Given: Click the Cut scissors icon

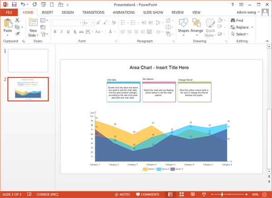Looking at the screenshot, I should click(17, 20).
